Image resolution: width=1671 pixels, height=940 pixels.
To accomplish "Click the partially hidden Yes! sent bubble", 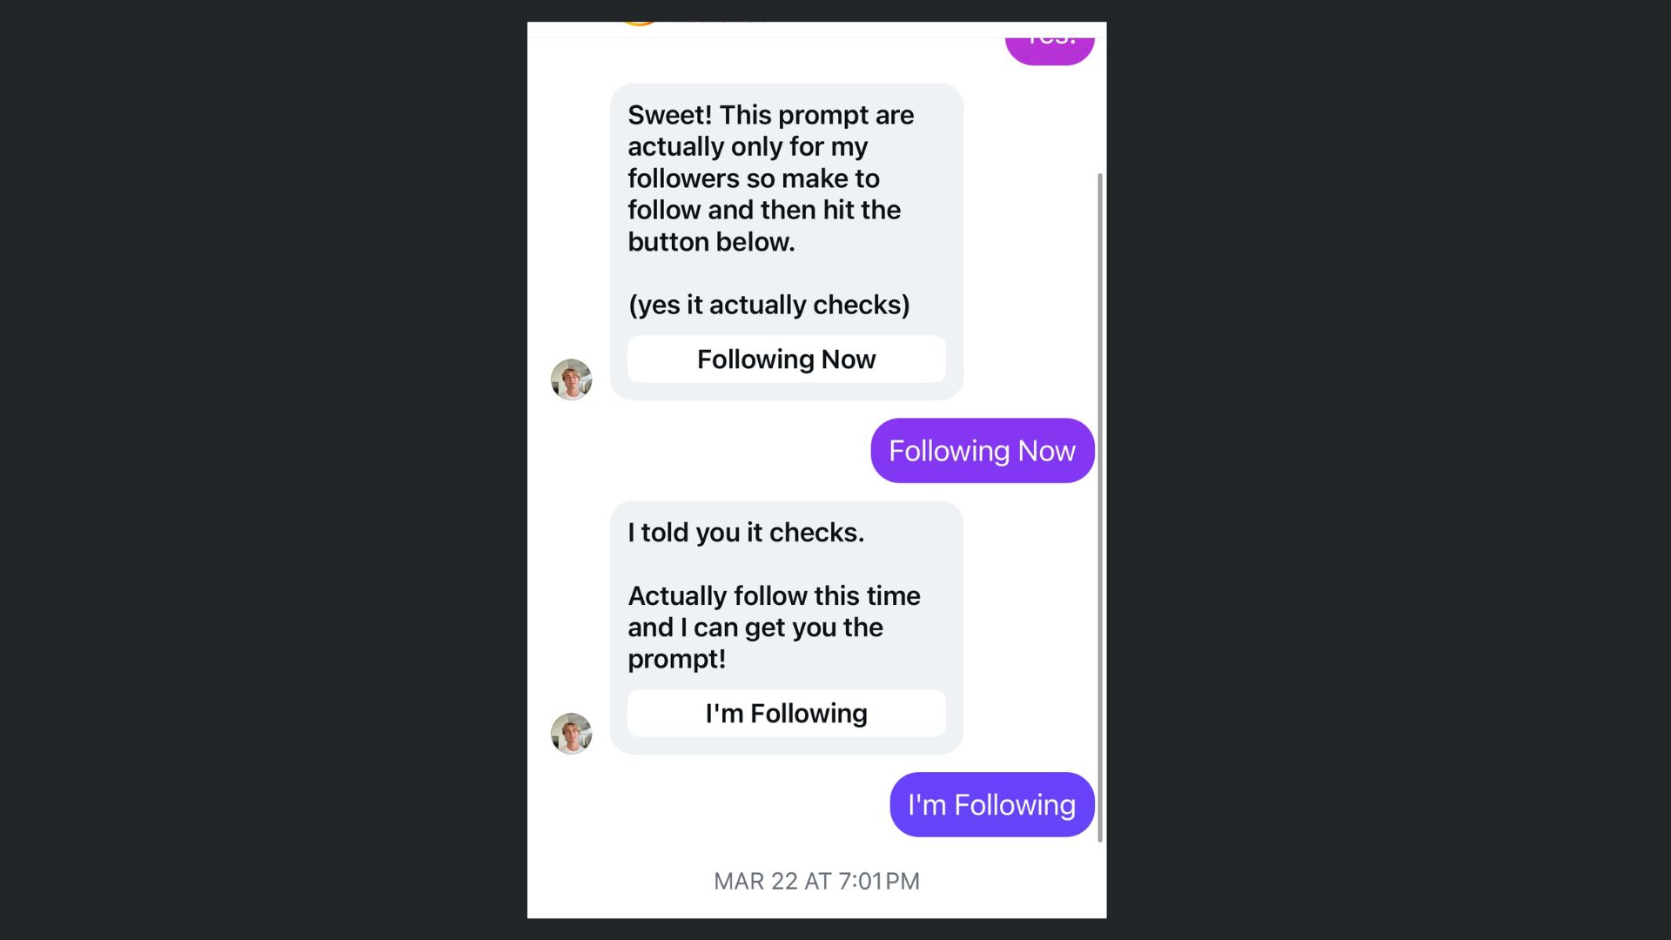I will (x=1050, y=50).
